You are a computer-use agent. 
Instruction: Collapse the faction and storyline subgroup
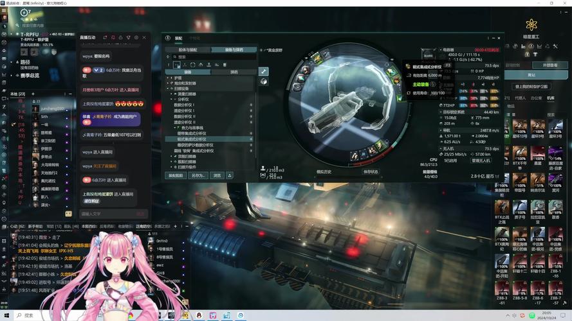click(x=176, y=128)
